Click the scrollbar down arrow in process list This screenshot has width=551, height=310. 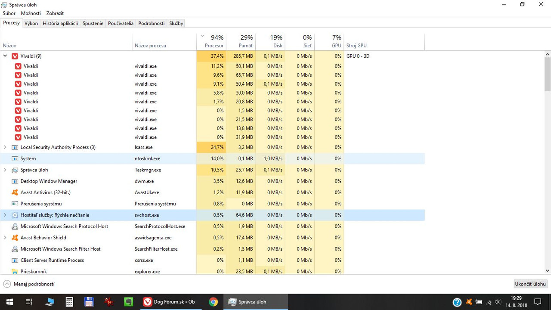(x=548, y=271)
